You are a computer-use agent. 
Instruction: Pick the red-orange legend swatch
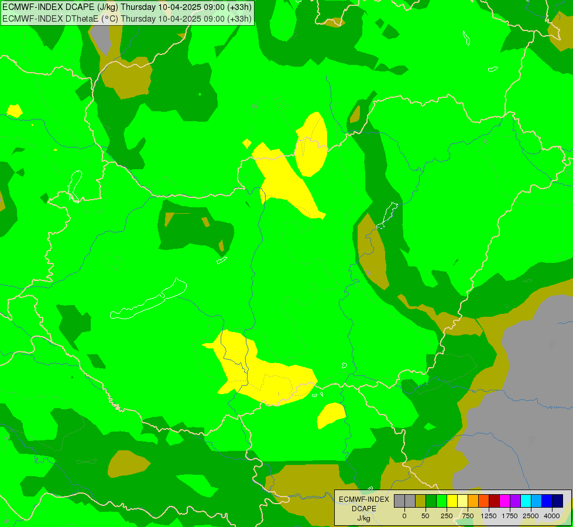tap(484, 501)
